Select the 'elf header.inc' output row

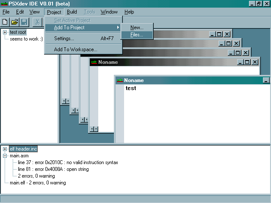pyautogui.click(x=23, y=149)
